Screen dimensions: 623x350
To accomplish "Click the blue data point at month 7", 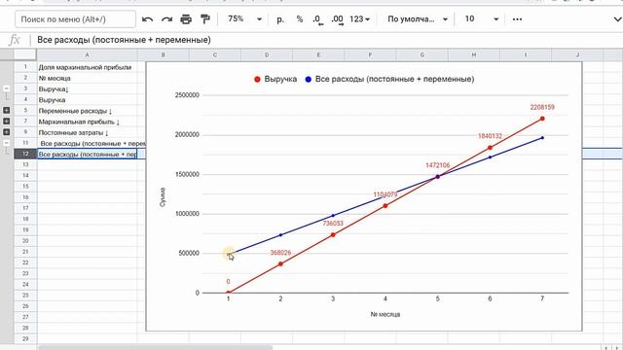I will pos(542,138).
